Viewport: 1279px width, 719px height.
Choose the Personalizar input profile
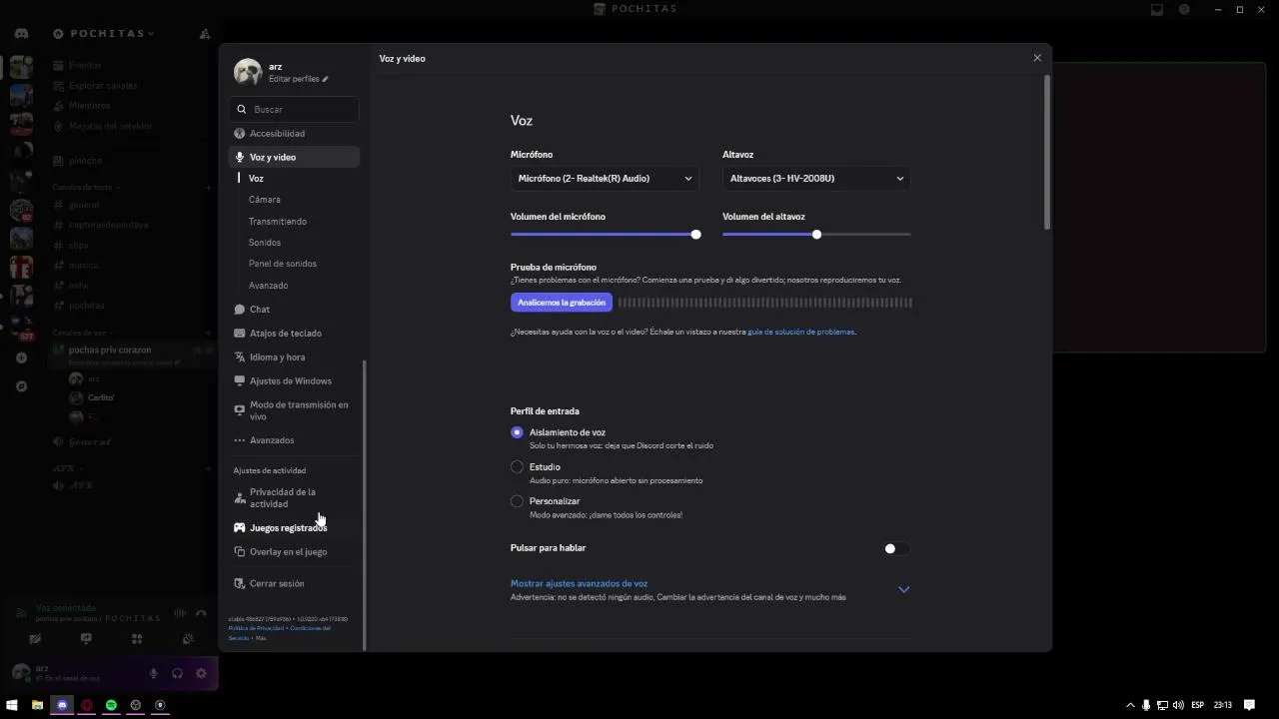517,501
